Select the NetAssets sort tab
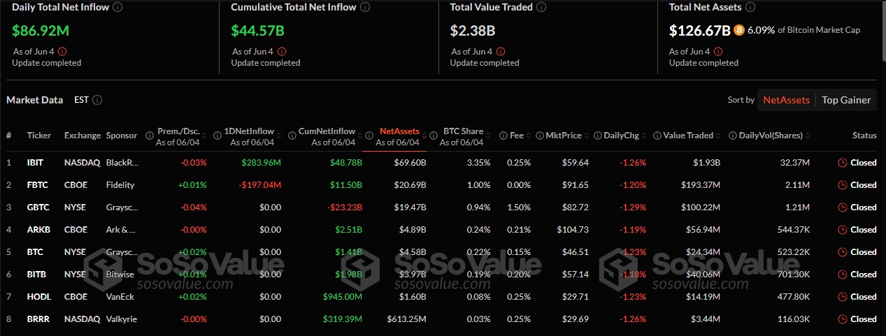 click(x=786, y=100)
